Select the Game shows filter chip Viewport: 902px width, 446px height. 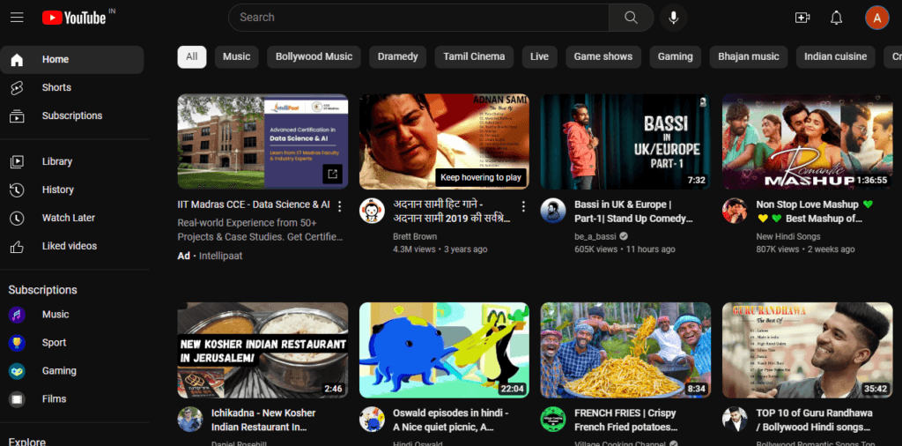tap(603, 57)
